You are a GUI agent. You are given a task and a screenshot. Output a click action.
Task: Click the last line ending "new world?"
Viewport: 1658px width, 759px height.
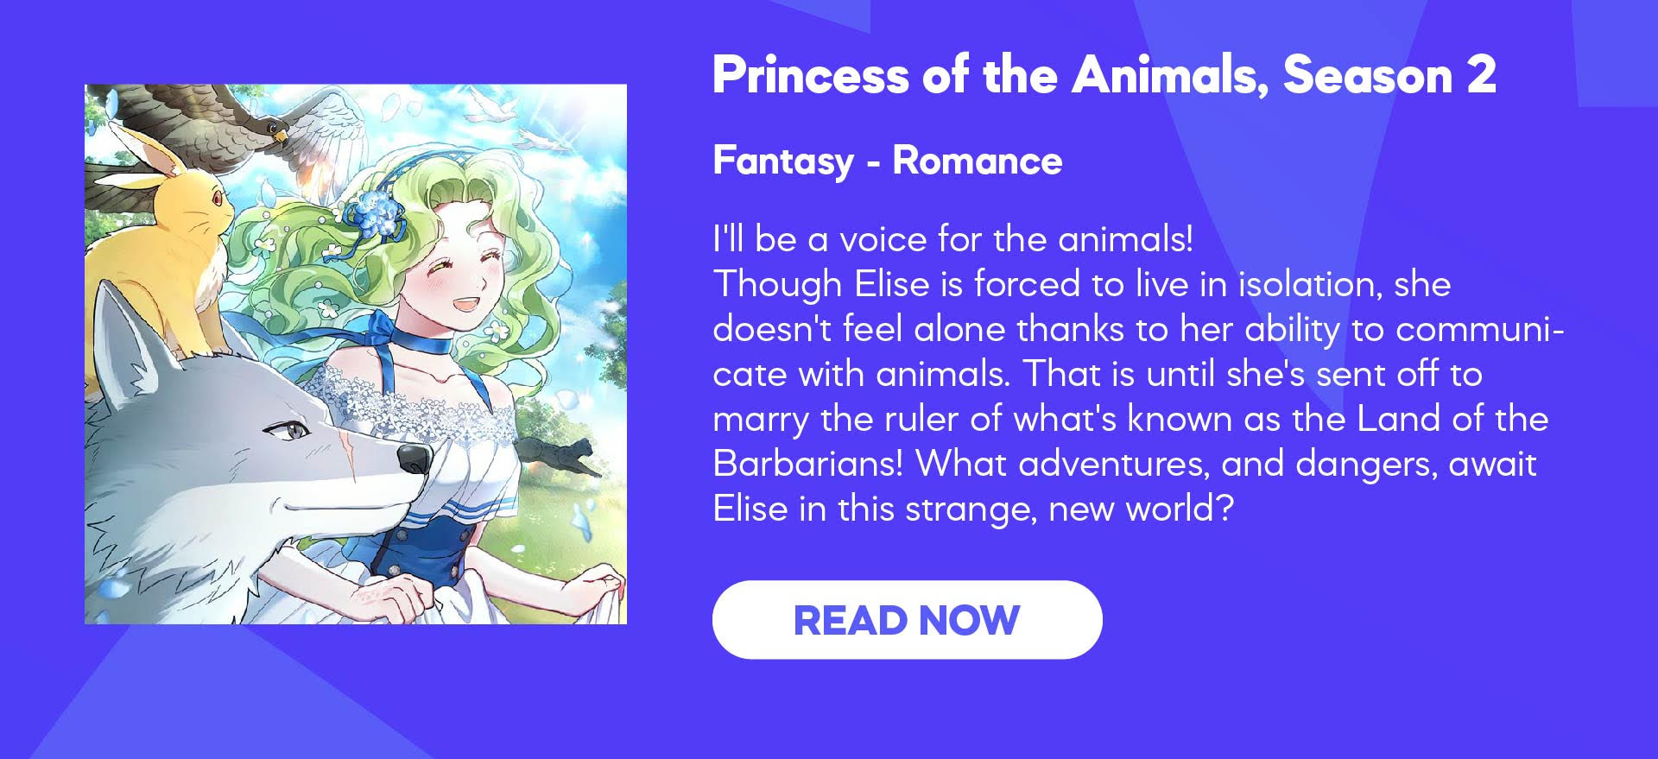tap(973, 509)
